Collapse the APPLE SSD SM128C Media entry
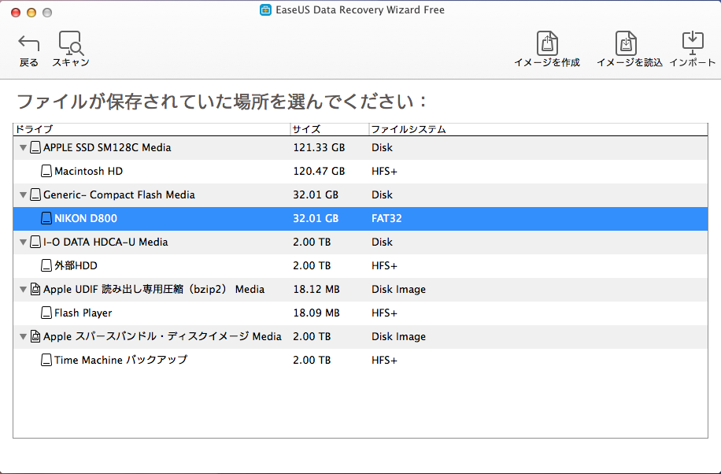The width and height of the screenshot is (721, 474). (x=23, y=147)
